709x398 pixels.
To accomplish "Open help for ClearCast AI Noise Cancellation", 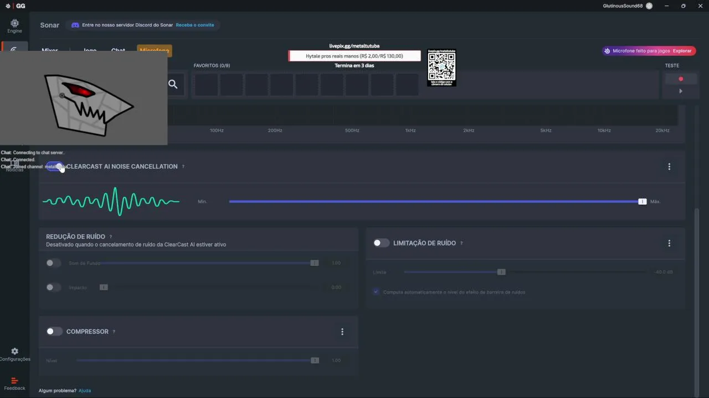I will (183, 166).
